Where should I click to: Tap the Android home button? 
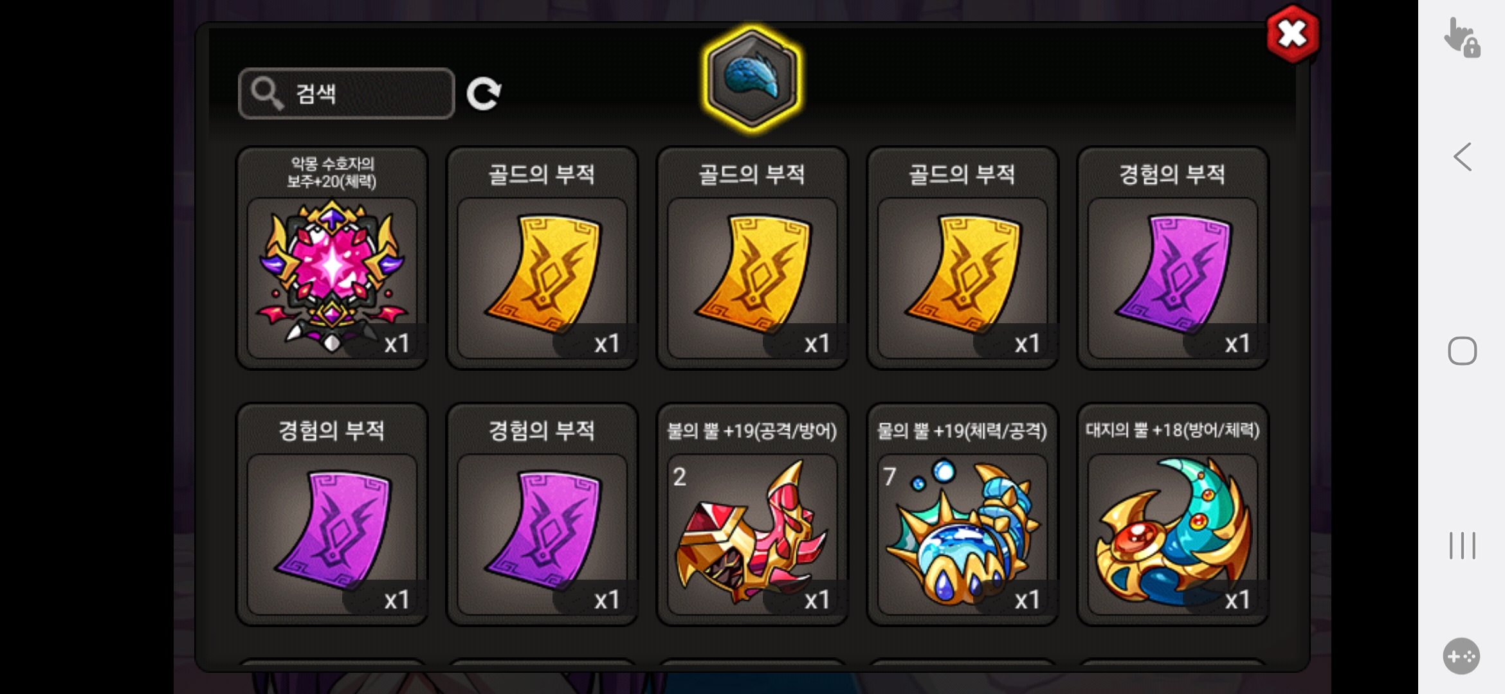(1462, 351)
